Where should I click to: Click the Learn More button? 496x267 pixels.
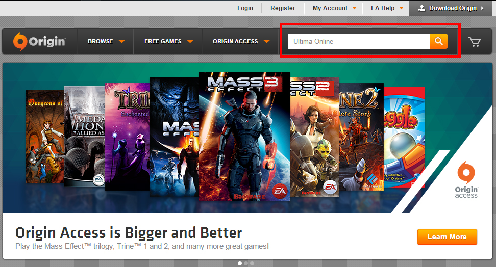[x=447, y=237]
